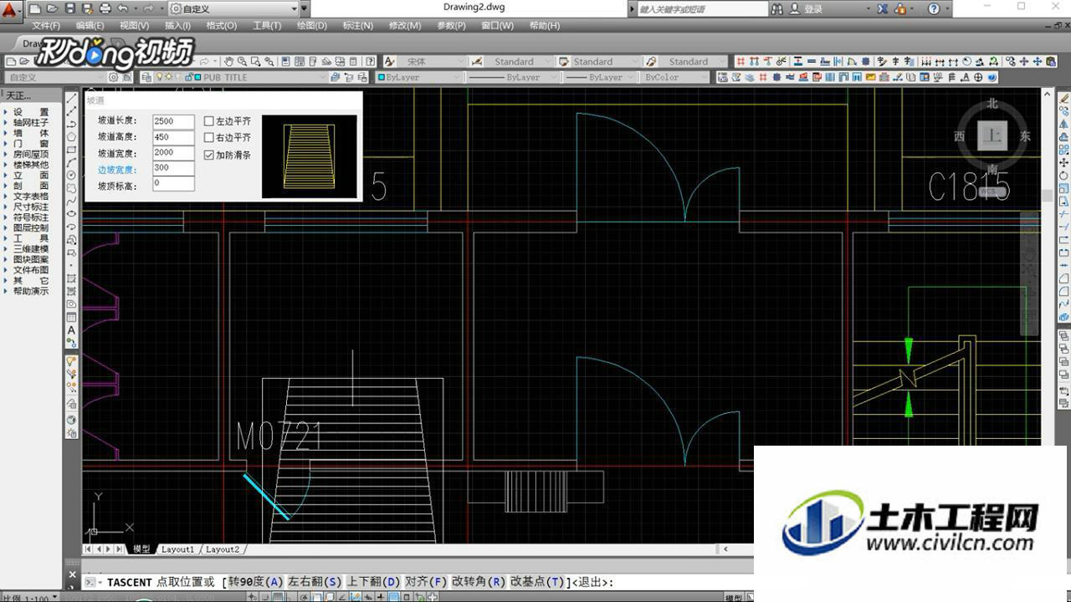1071x602 pixels.
Task: Expand the 设置 menu in 天正 panel
Action: point(31,112)
